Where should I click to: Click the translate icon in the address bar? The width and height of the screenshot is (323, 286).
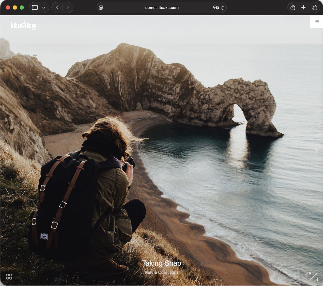pyautogui.click(x=216, y=8)
